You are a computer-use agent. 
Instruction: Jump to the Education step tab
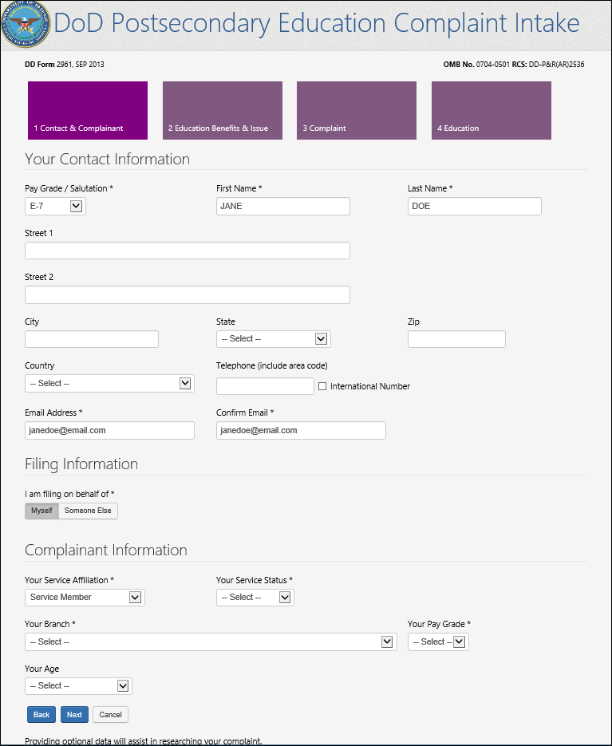[x=491, y=111]
